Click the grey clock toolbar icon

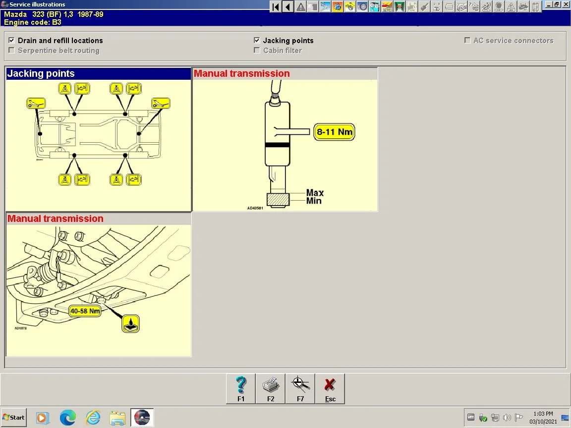coord(362,6)
